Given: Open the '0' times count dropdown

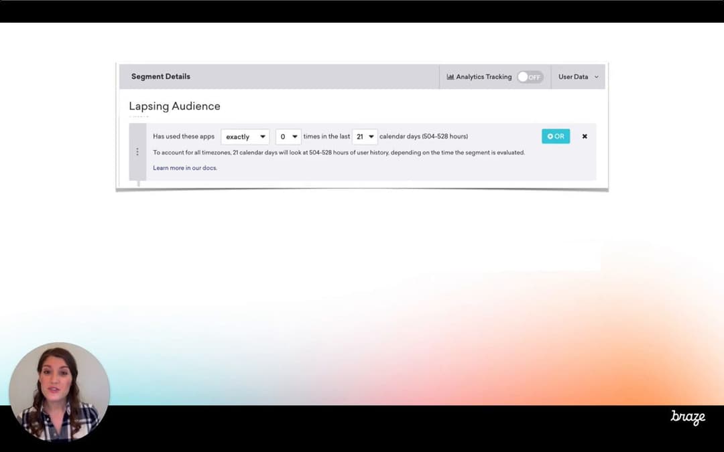Looking at the screenshot, I should [288, 137].
